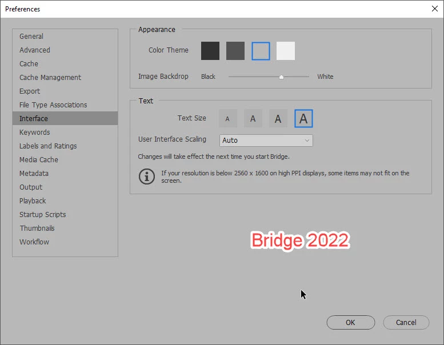Open Metadata preferences
The image size is (444, 345).
coord(65,173)
